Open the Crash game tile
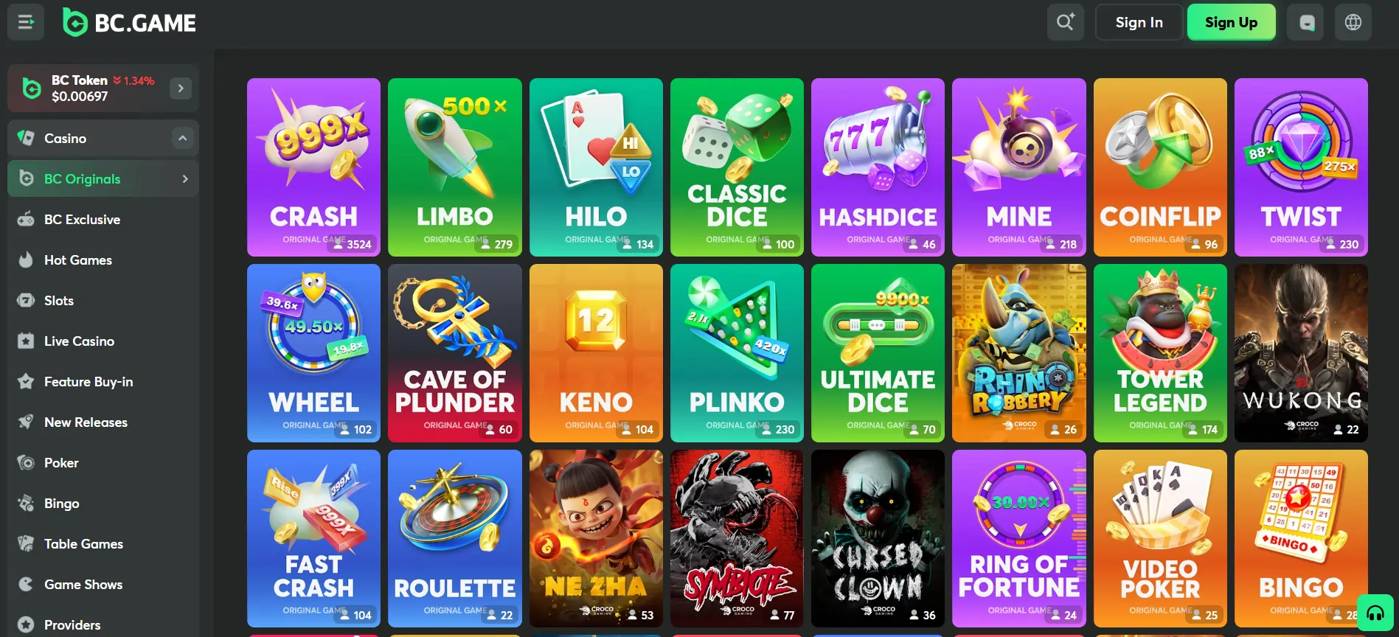This screenshot has width=1399, height=637. point(313,167)
